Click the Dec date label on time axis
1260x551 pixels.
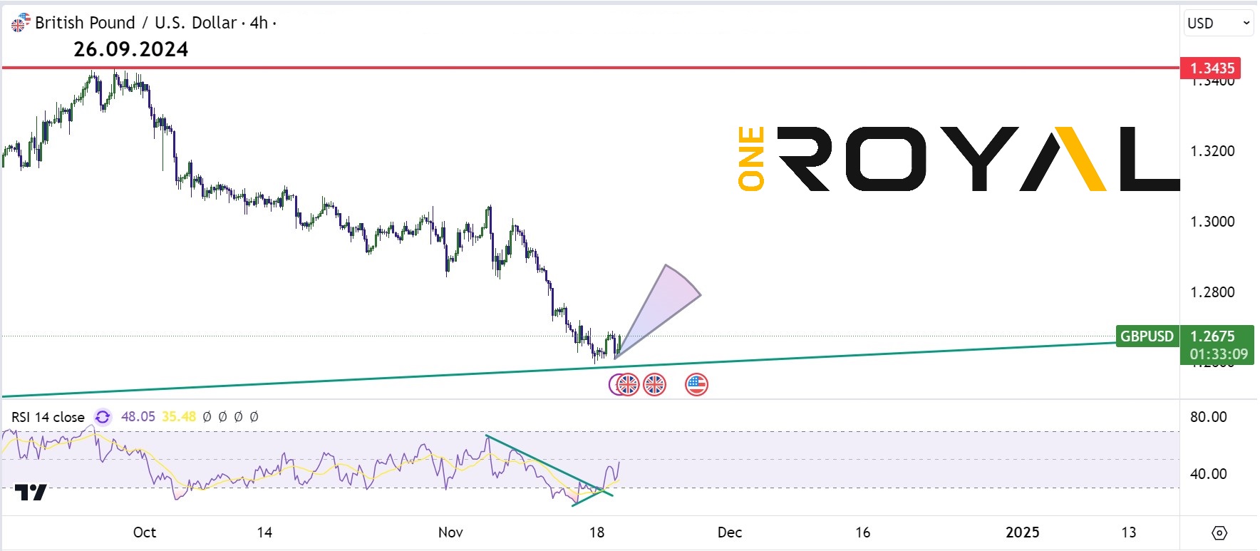[x=730, y=532]
